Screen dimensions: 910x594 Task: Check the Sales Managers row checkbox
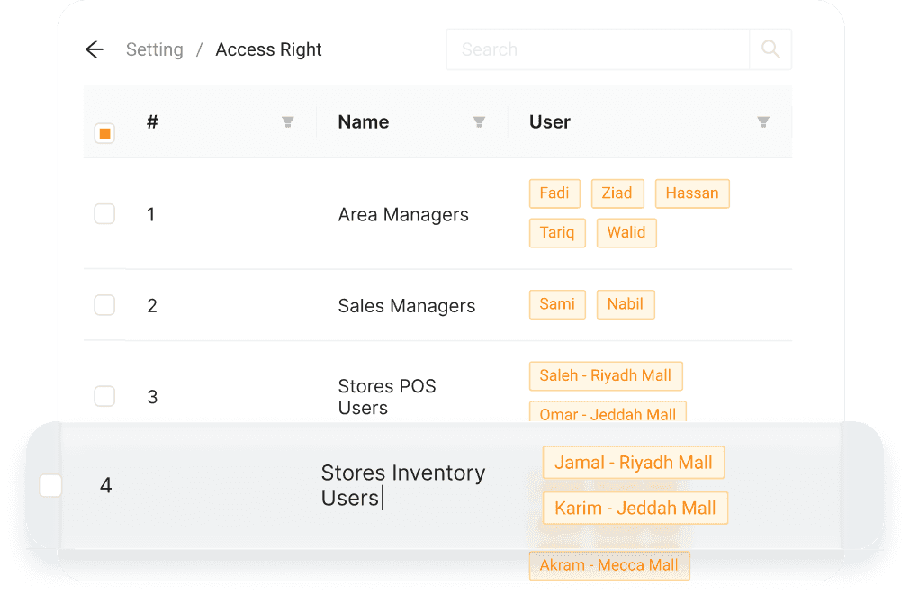click(x=104, y=305)
